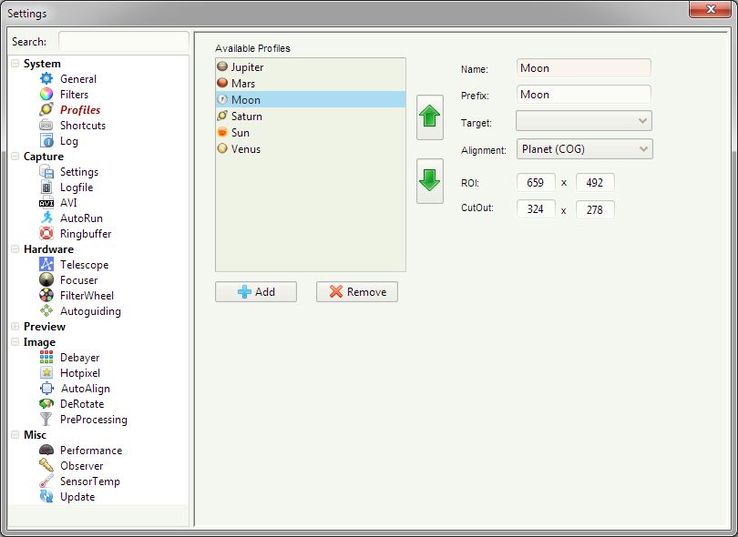Click the Add profile button
The height and width of the screenshot is (537, 738).
click(256, 292)
